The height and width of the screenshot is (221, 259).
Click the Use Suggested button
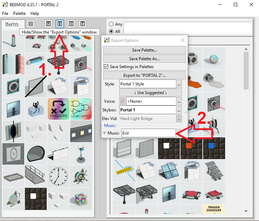[x=150, y=93]
